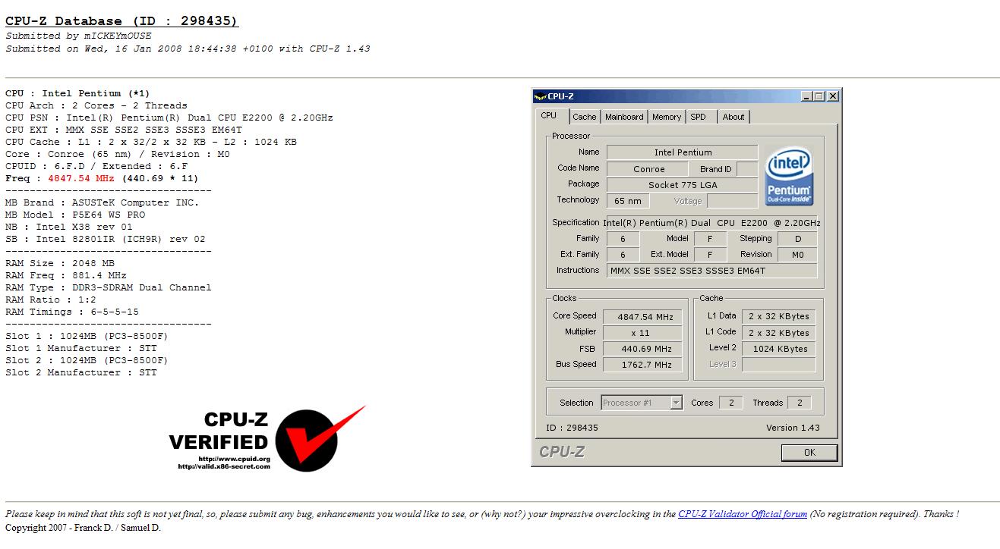Click the Multiplier value x 11
The height and width of the screenshot is (549, 1000).
(642, 333)
